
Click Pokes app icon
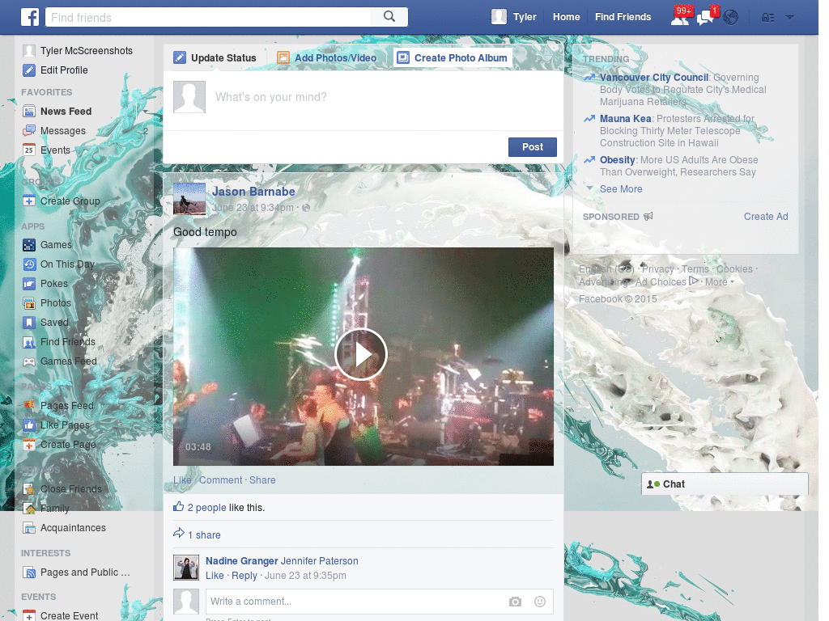(29, 284)
